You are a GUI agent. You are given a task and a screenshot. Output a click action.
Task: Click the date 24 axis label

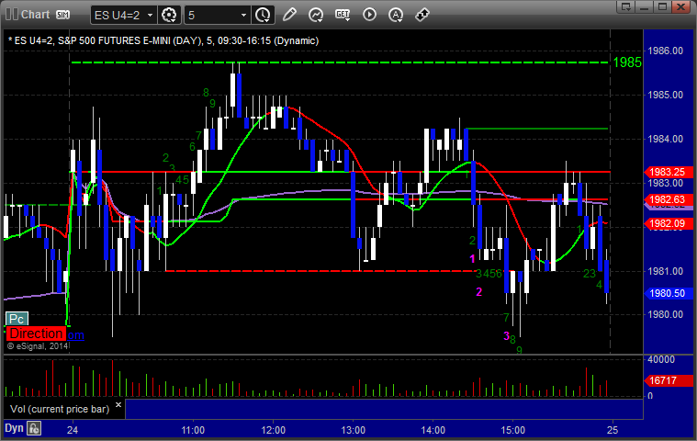pos(73,430)
